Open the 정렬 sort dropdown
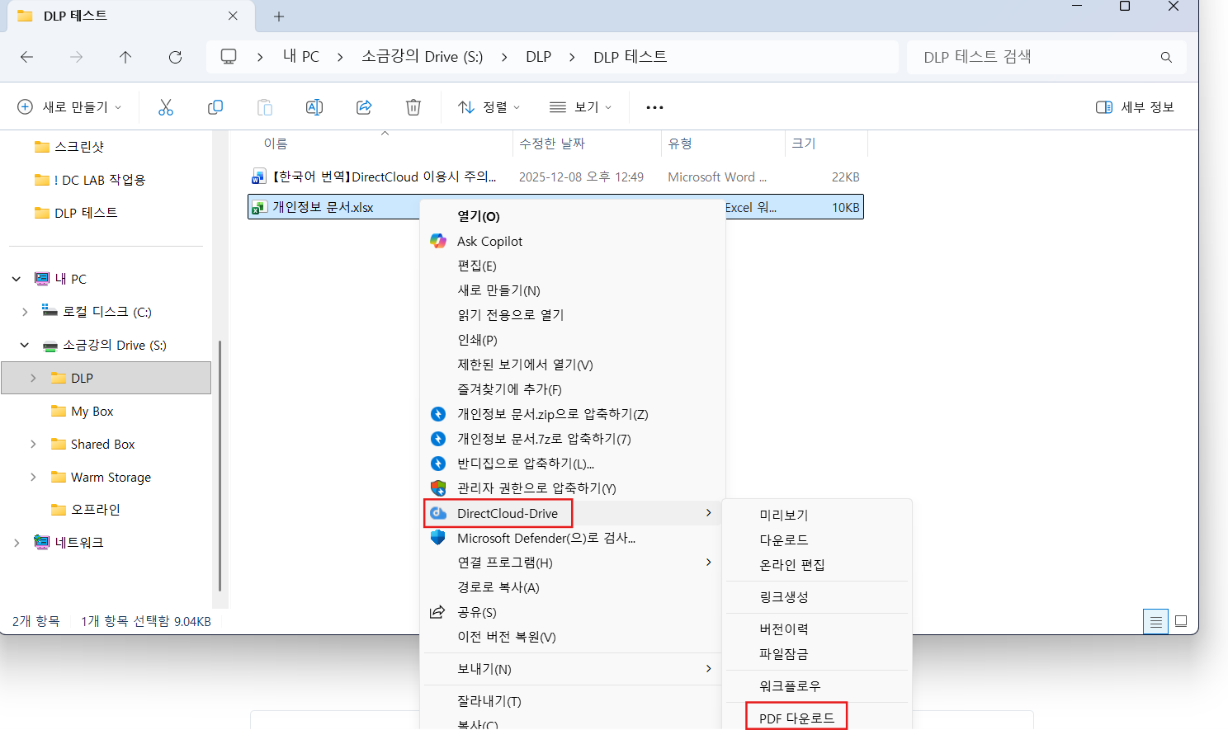 pyautogui.click(x=489, y=107)
